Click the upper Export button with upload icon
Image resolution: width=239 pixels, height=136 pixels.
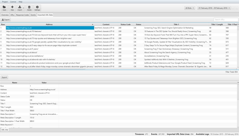pos(6,20)
